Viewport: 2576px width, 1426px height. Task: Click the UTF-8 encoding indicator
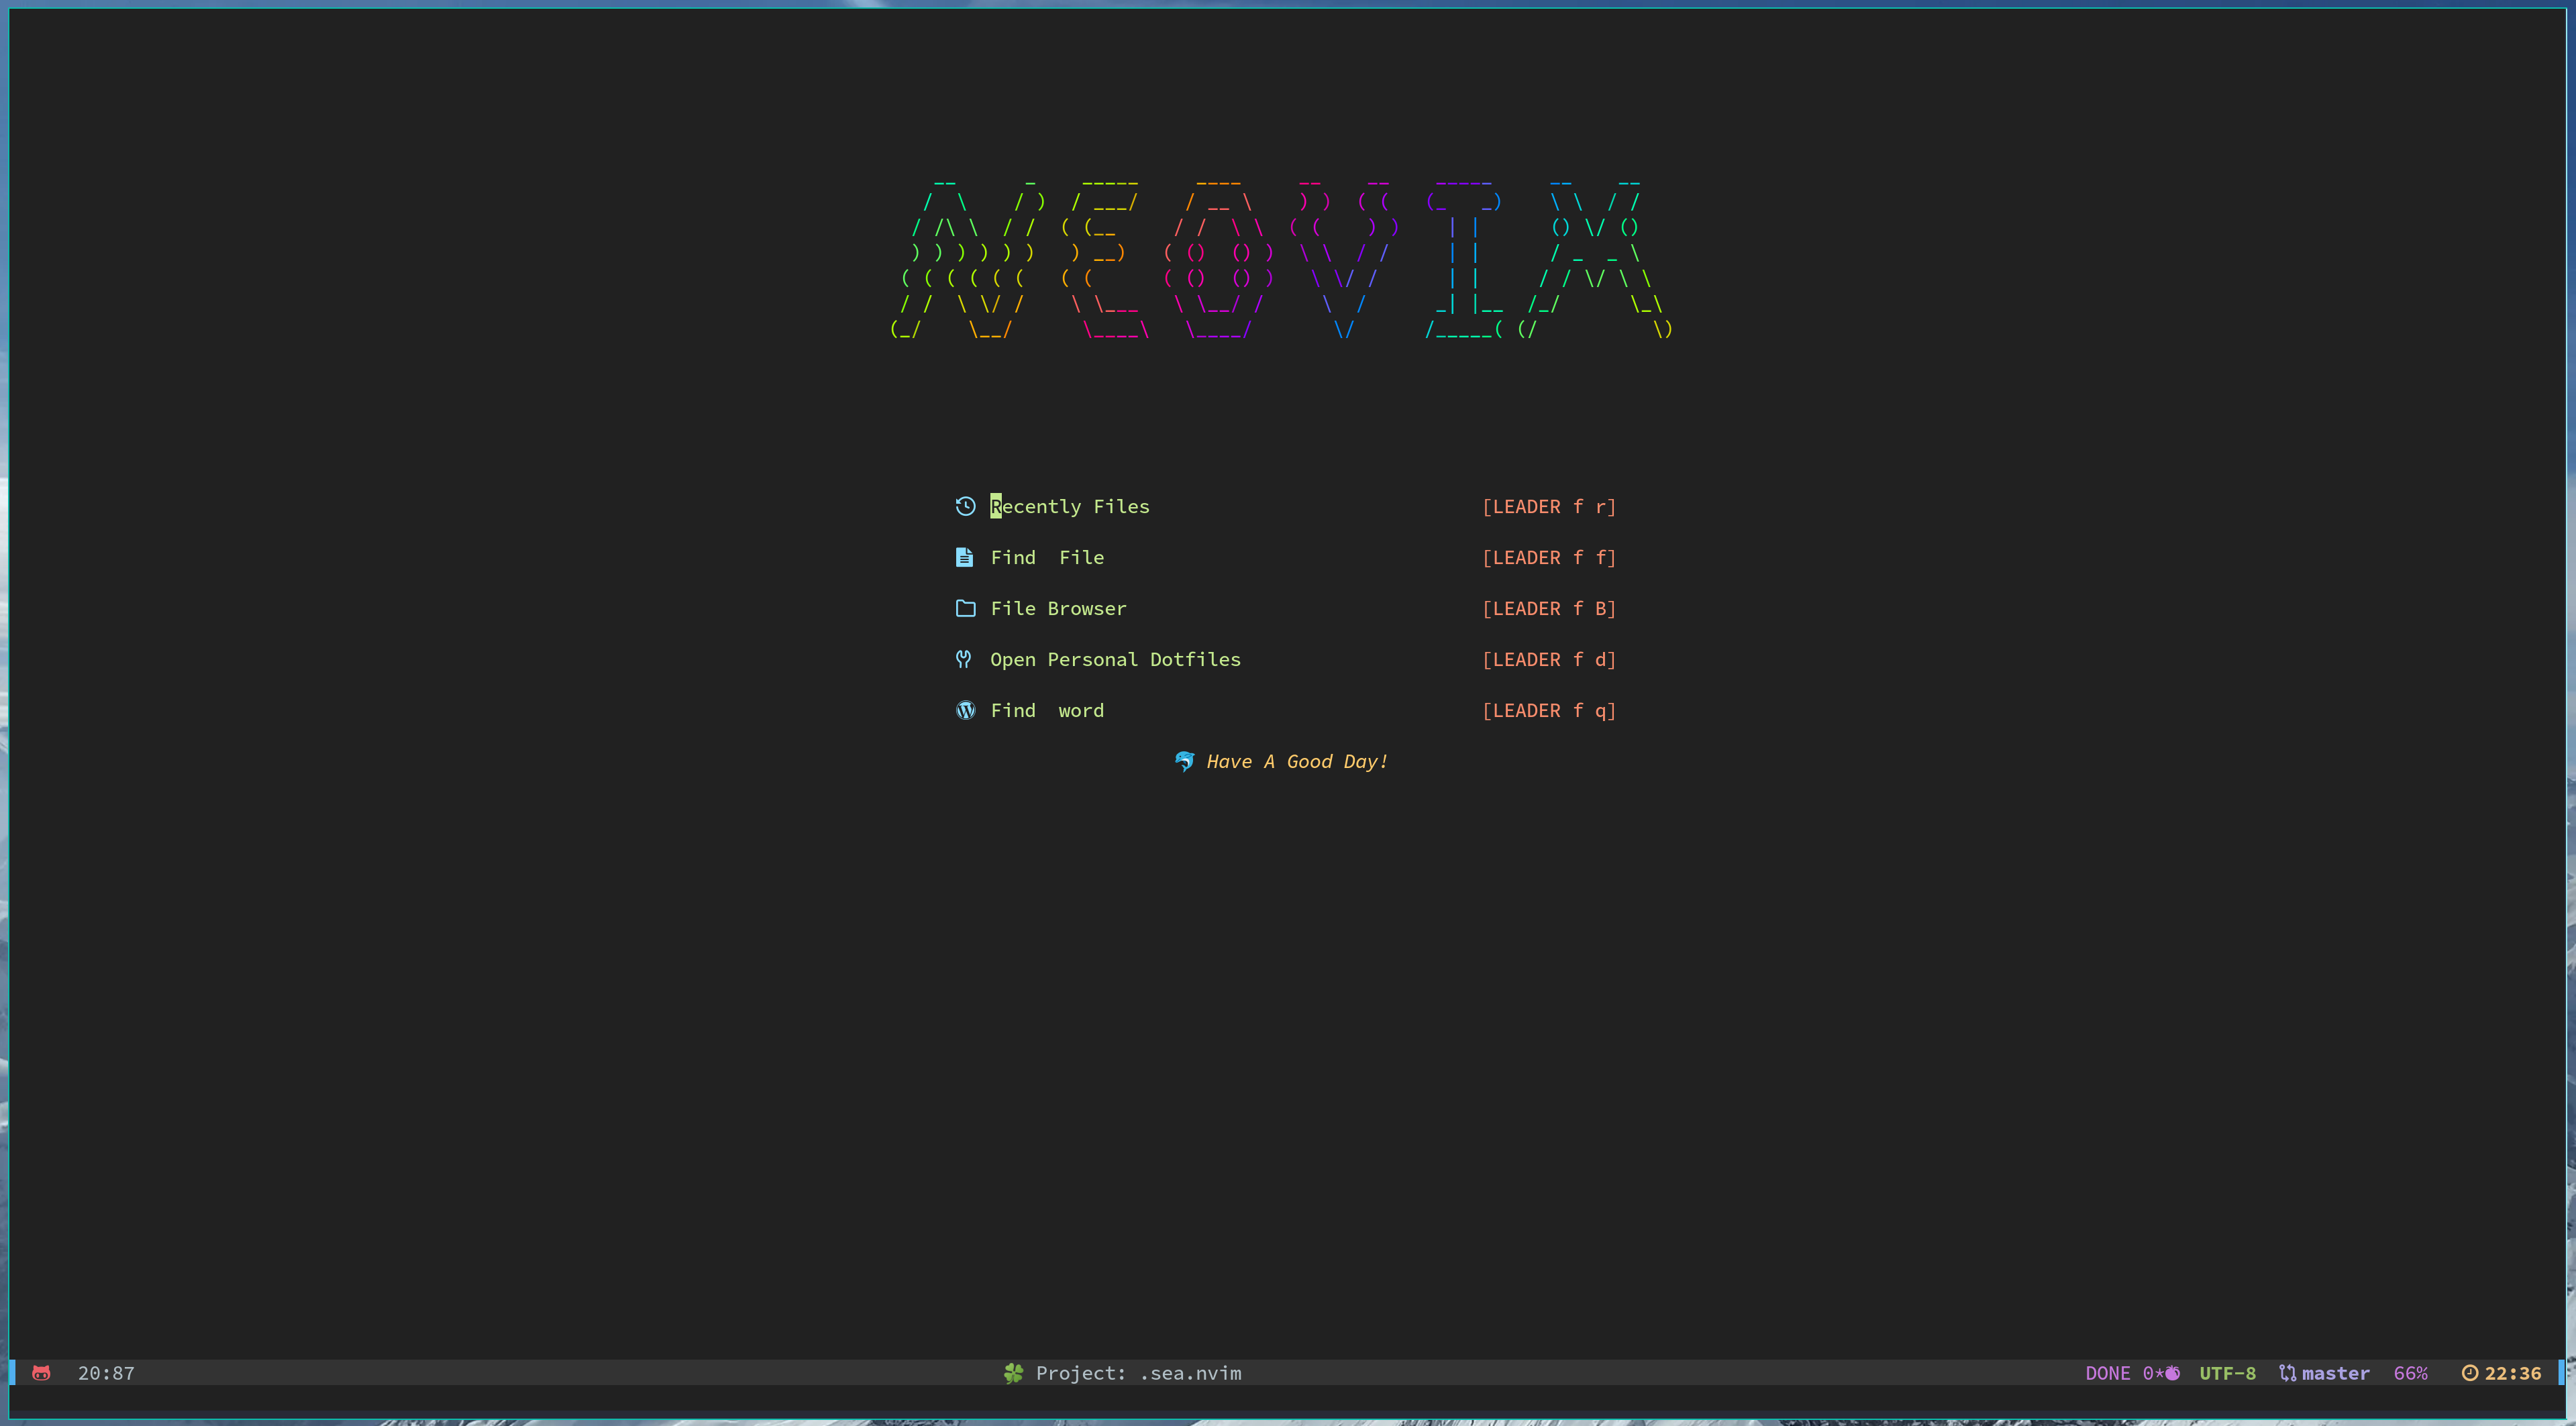point(2227,1373)
